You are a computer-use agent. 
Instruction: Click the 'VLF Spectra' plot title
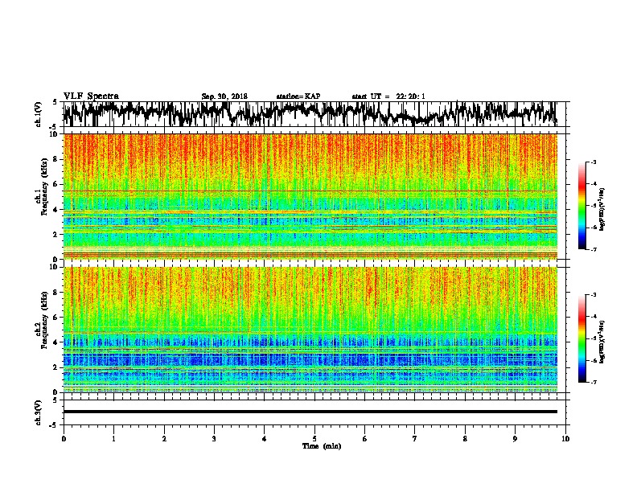91,96
